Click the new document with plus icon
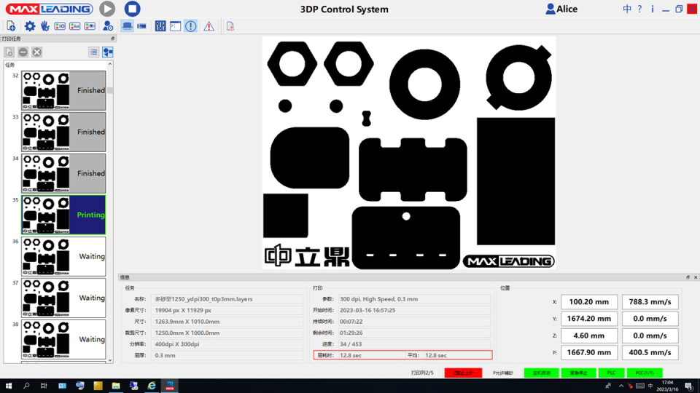This screenshot has height=393, width=700. pos(11,26)
